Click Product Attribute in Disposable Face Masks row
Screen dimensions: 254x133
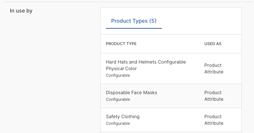click(x=213, y=96)
